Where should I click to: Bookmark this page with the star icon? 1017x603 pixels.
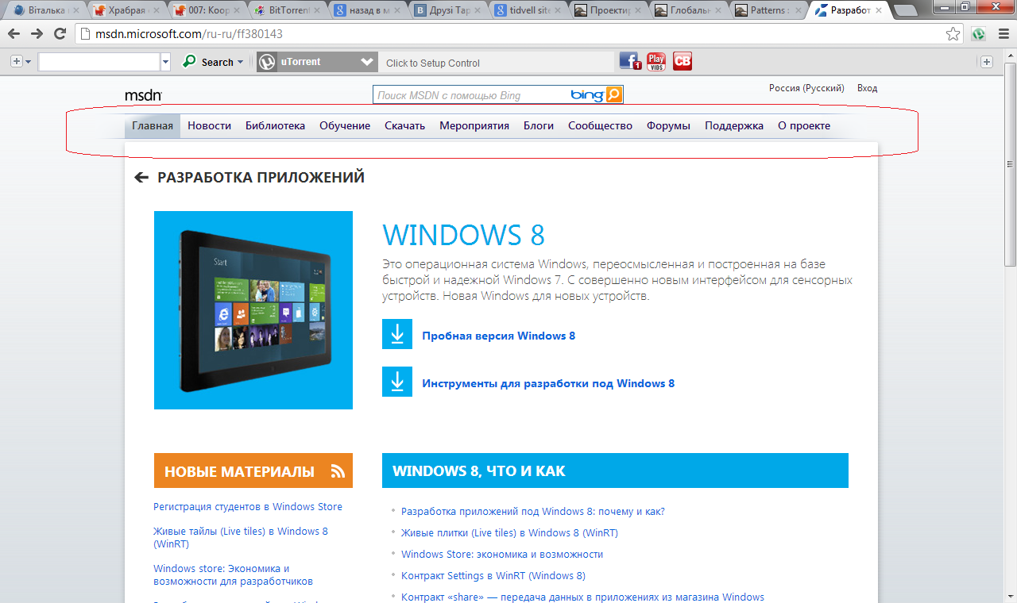coord(953,34)
